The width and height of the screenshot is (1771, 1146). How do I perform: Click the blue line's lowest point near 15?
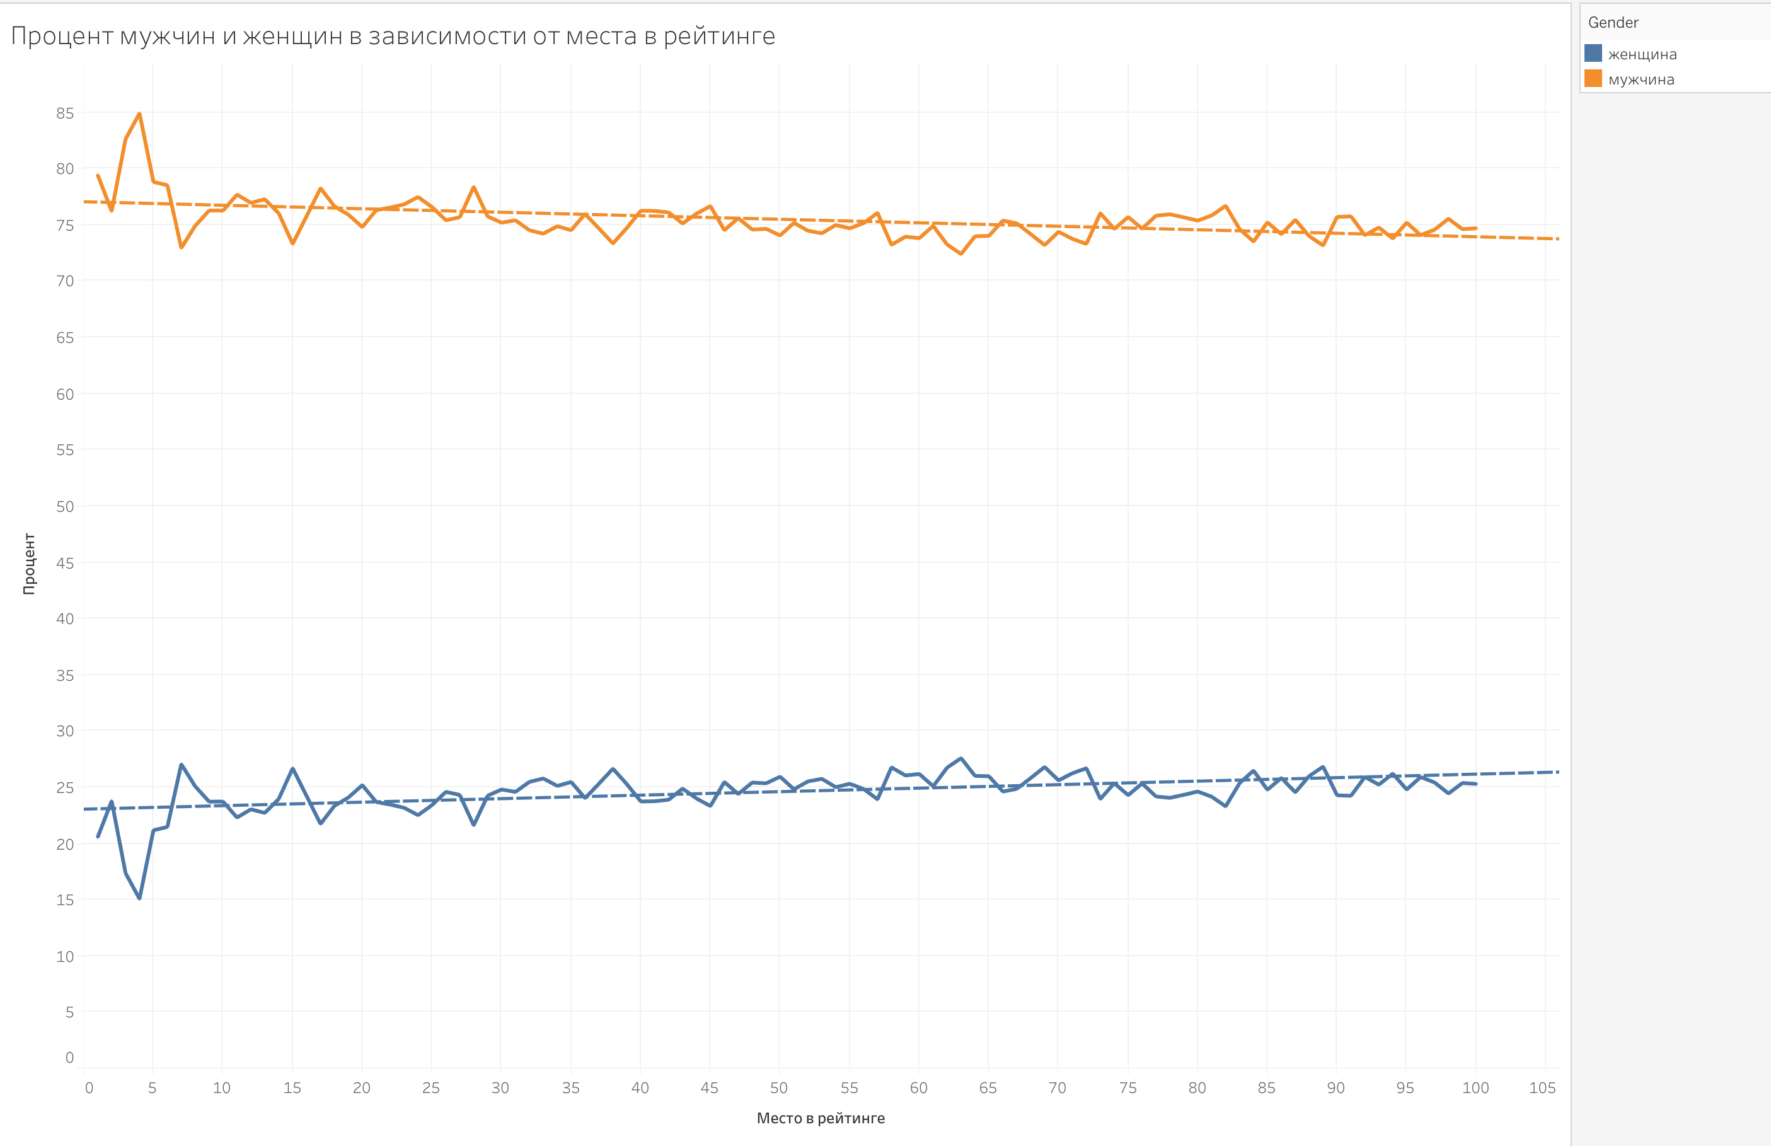click(139, 898)
